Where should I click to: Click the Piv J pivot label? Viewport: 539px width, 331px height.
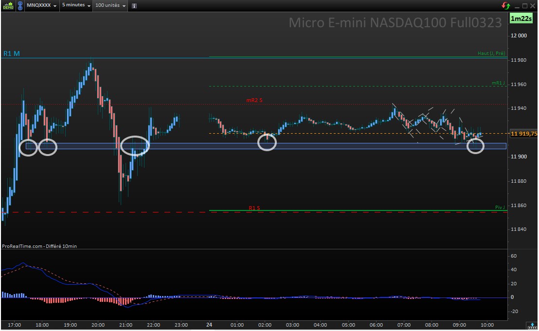pyautogui.click(x=500, y=208)
